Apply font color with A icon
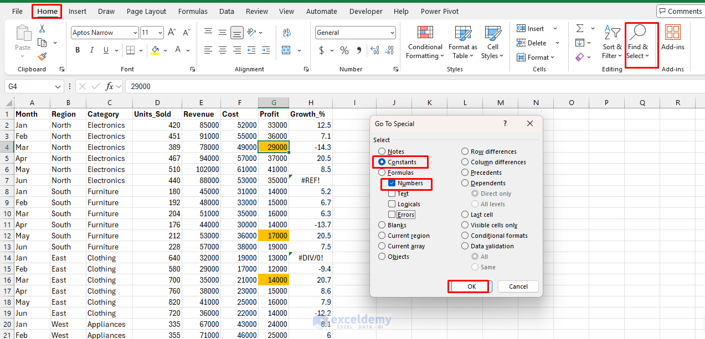705x339 pixels. (178, 50)
